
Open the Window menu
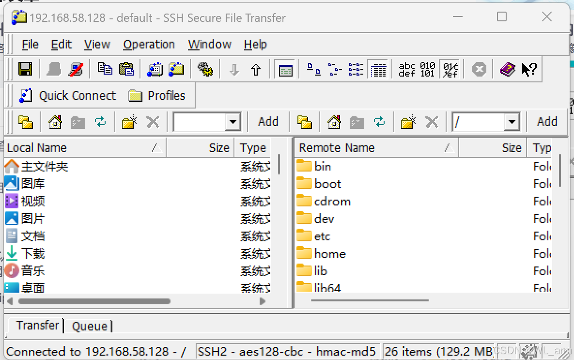209,44
